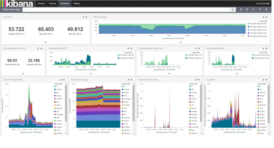Click Average read_tps legend color dot
The height and width of the screenshot is (148, 274).
coord(119,55)
